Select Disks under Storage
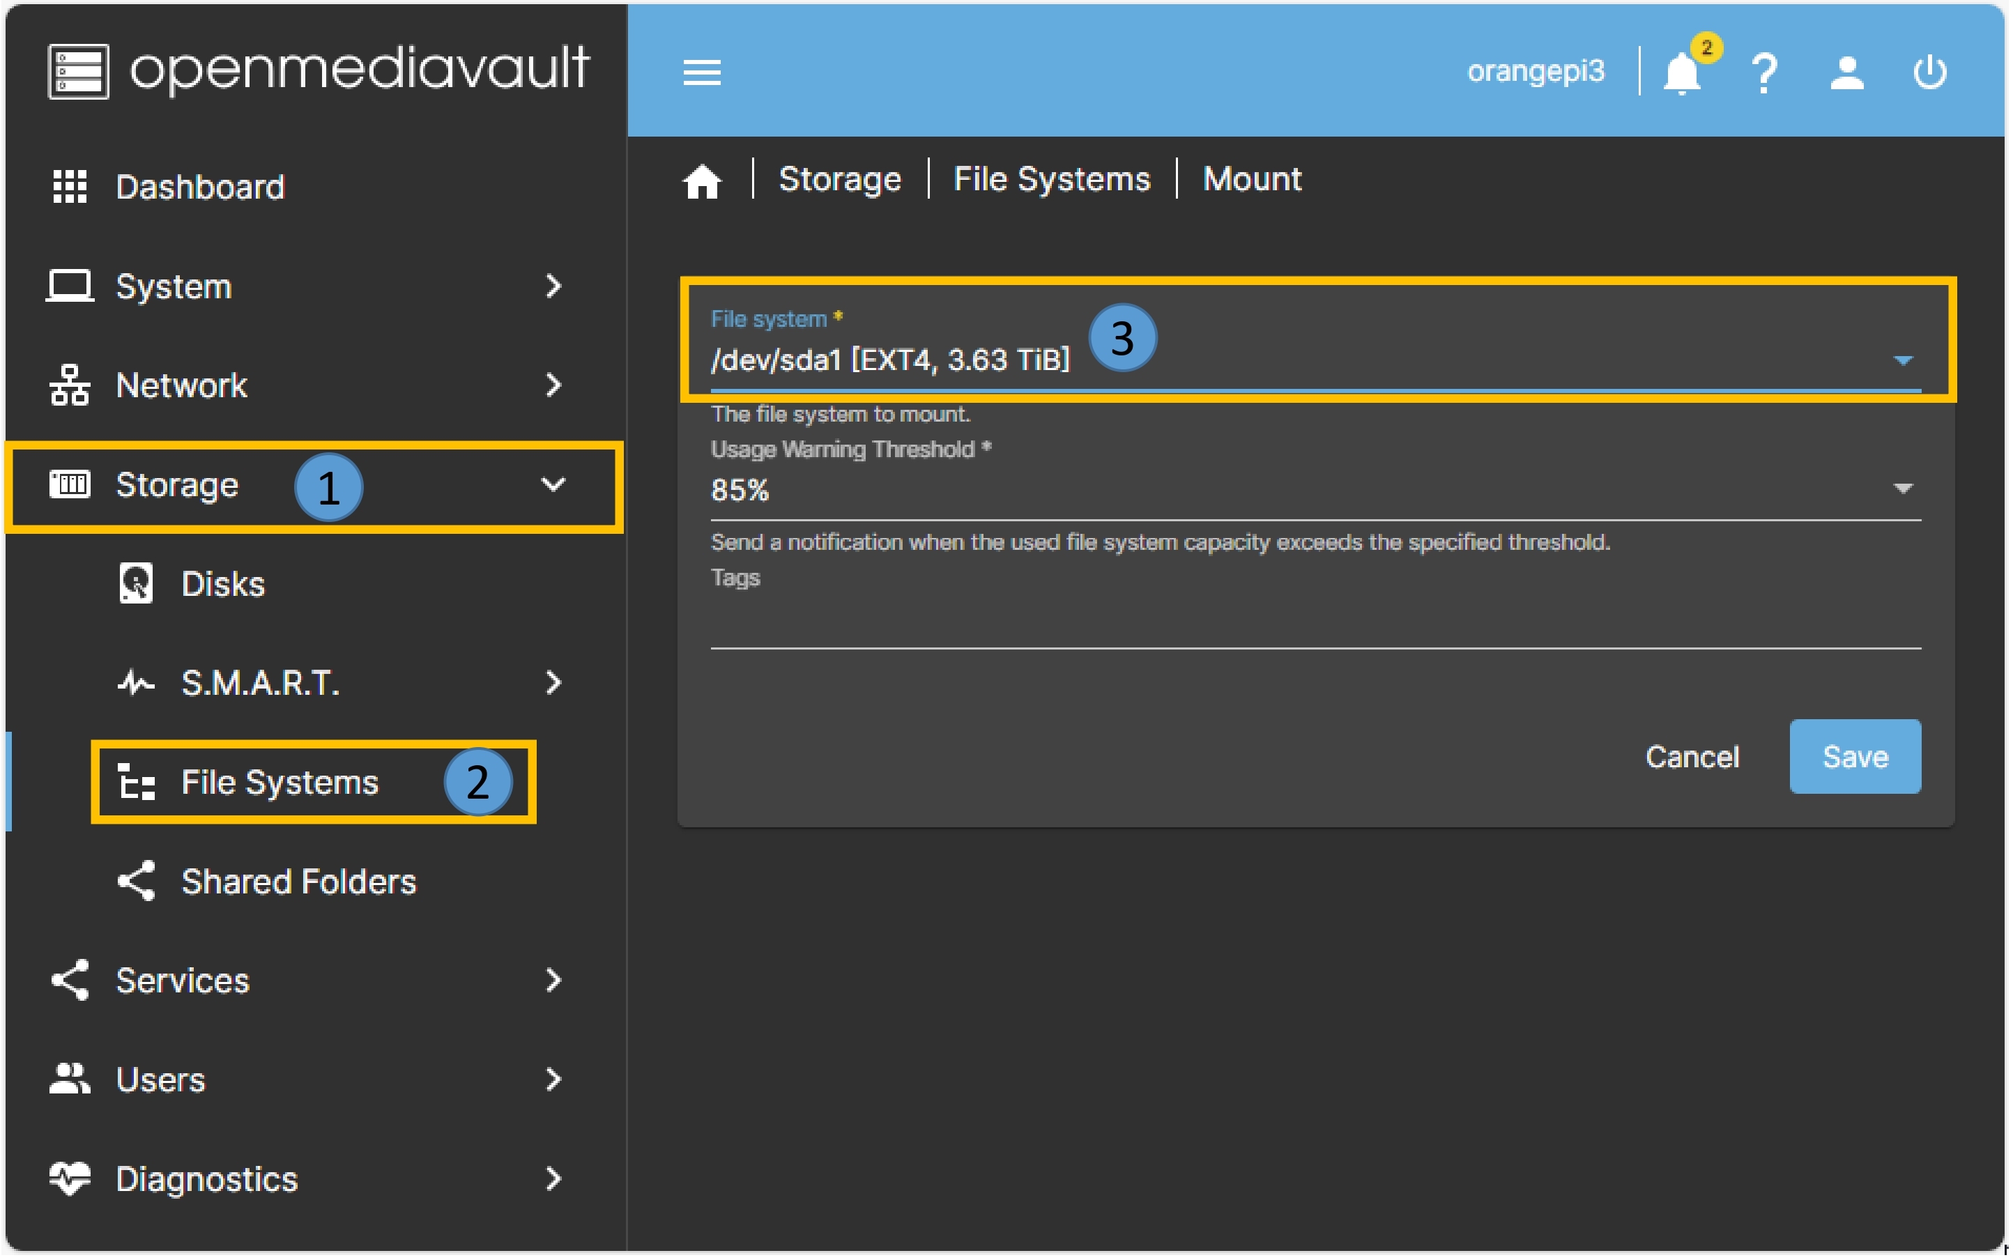 [x=223, y=584]
